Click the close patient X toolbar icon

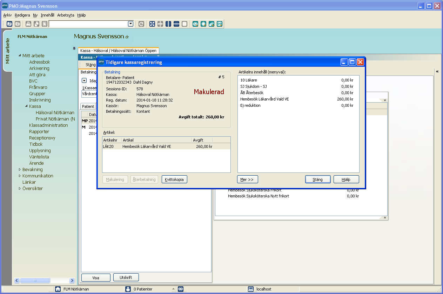coord(18,24)
